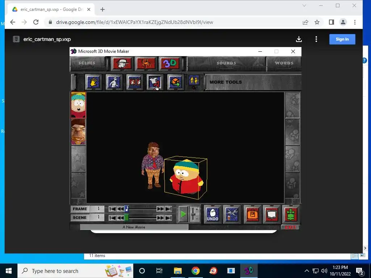Open Google Drive more actions menu
The image size is (371, 278).
[316, 39]
